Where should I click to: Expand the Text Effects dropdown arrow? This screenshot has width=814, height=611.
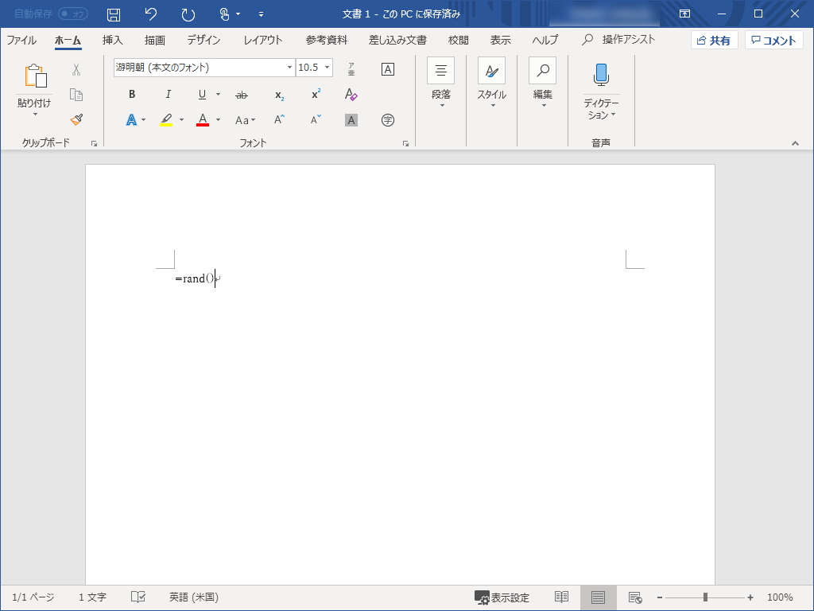pos(144,120)
